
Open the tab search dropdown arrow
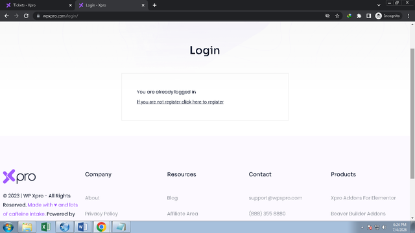(x=379, y=5)
